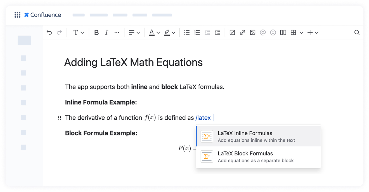Open the text style dropdown
The height and width of the screenshot is (192, 369).
(x=78, y=32)
